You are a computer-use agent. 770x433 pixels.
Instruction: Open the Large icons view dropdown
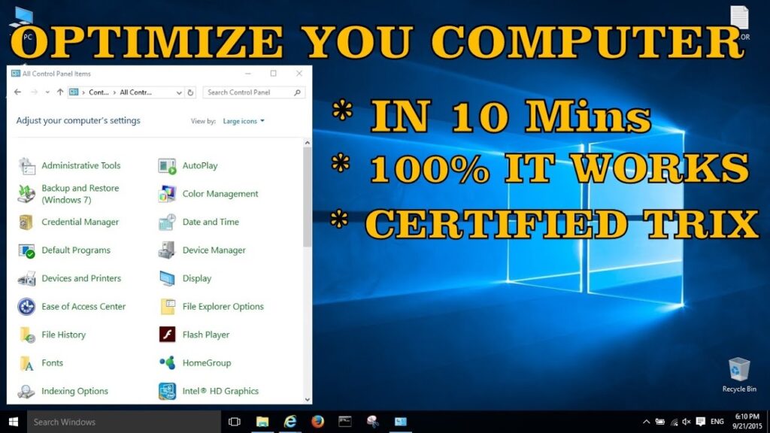(x=242, y=120)
